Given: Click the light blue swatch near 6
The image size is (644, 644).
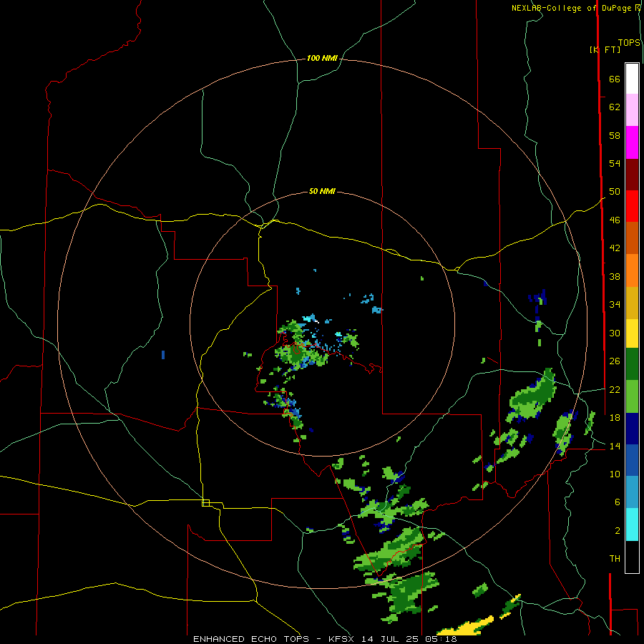Looking at the screenshot, I should [x=632, y=492].
